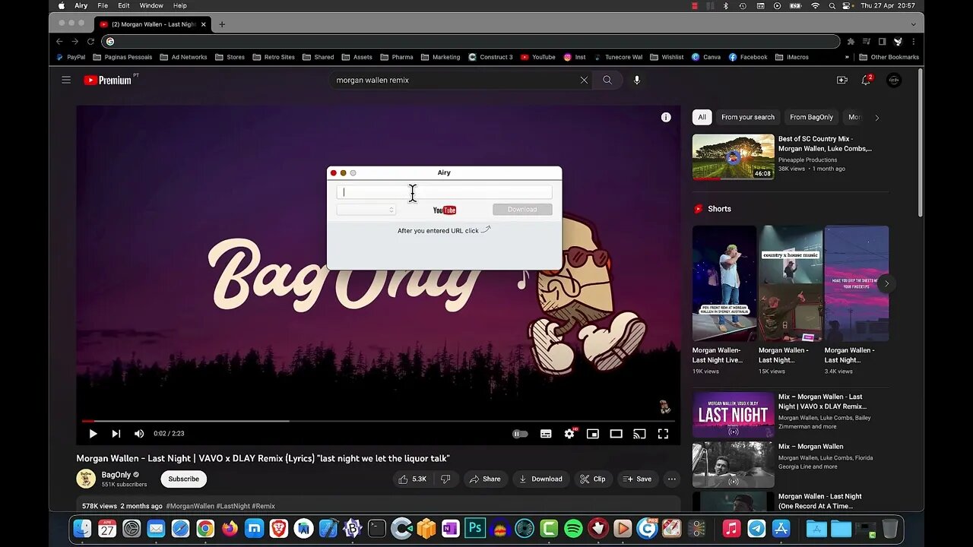This screenshot has width=973, height=547.
Task: Enable miniplayer mode
Action: (593, 434)
